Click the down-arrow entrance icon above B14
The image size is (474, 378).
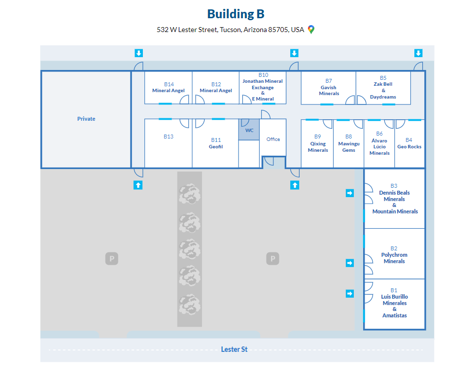coord(139,53)
